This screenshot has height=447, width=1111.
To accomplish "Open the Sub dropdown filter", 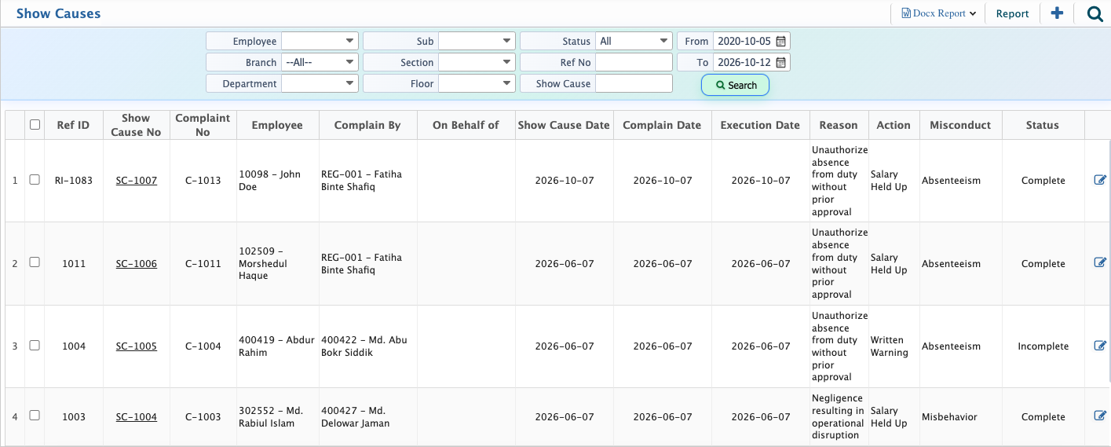I will pyautogui.click(x=477, y=41).
